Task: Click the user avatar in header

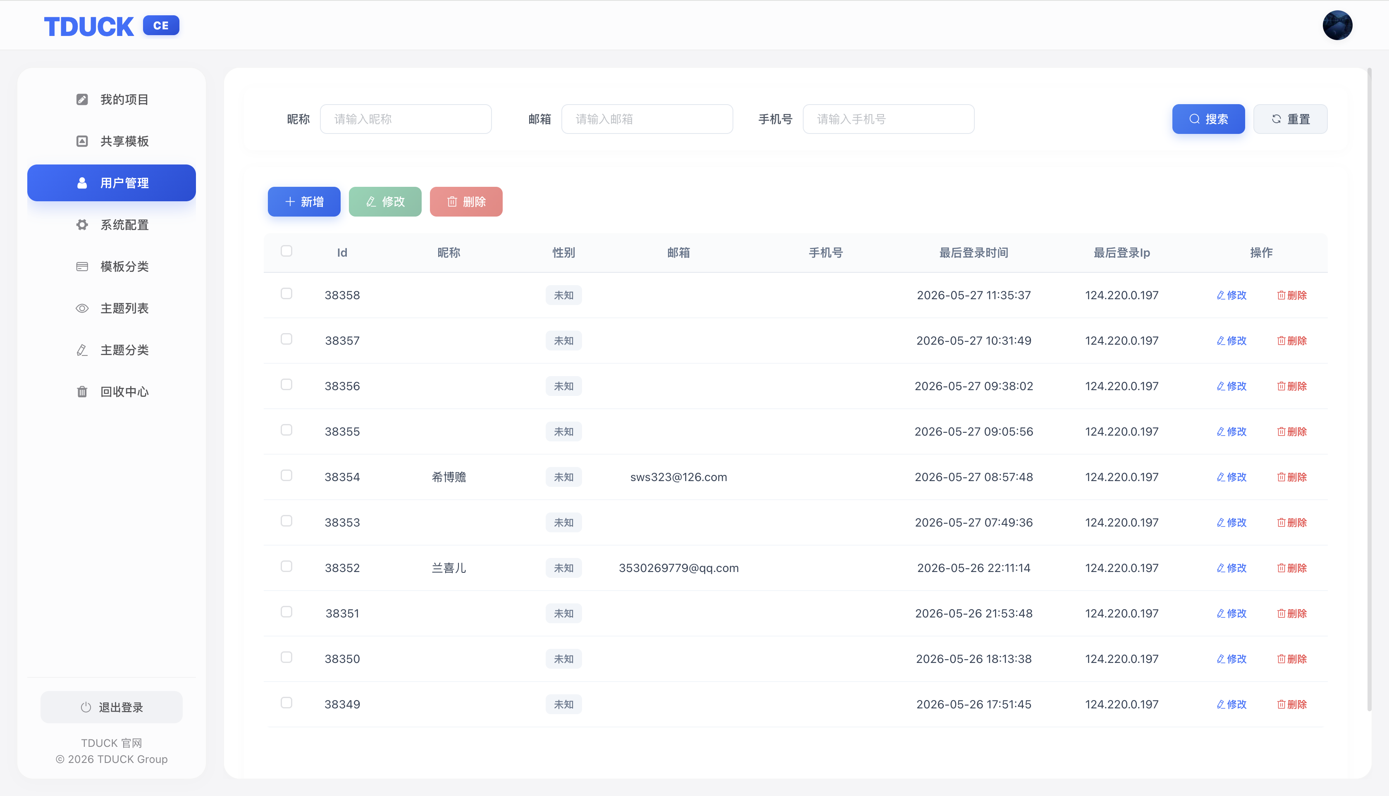Action: point(1338,25)
